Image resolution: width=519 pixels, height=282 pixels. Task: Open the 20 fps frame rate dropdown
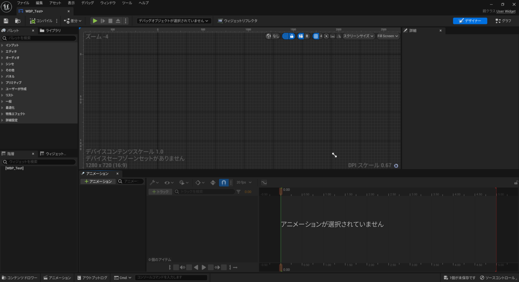coord(244,182)
